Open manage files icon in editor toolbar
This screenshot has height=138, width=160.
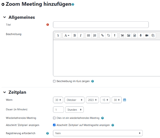click(153, 36)
